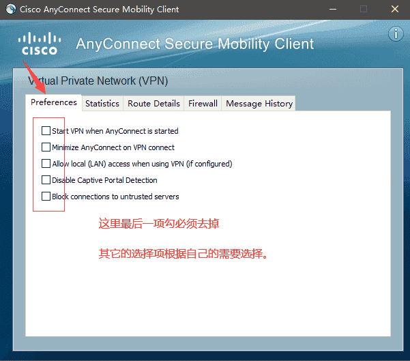Select the Preferences tab
Image resolution: width=410 pixels, height=361 pixels.
pos(54,102)
